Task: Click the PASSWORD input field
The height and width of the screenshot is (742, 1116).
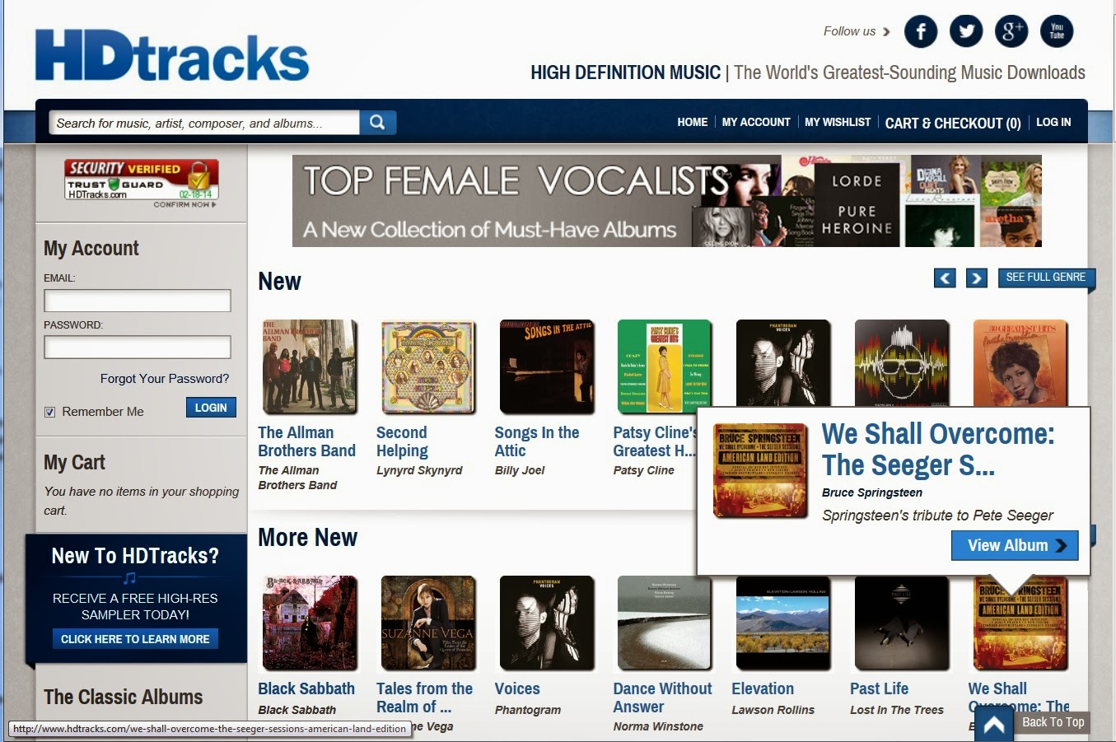Action: 138,348
